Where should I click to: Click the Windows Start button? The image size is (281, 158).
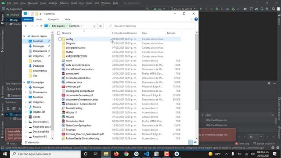(x=5, y=154)
